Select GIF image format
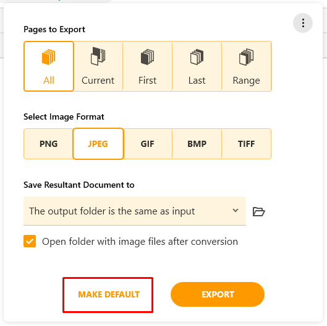327x326 pixels. pyautogui.click(x=148, y=144)
